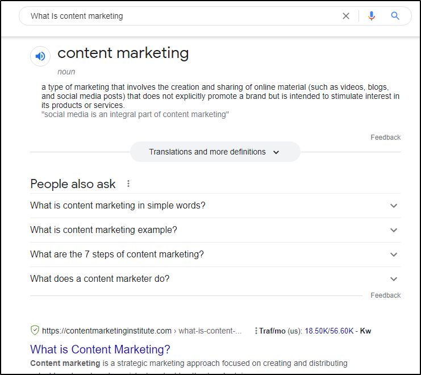421x375 pixels.
Task: Clear the search query with X icon
Action: coord(346,16)
